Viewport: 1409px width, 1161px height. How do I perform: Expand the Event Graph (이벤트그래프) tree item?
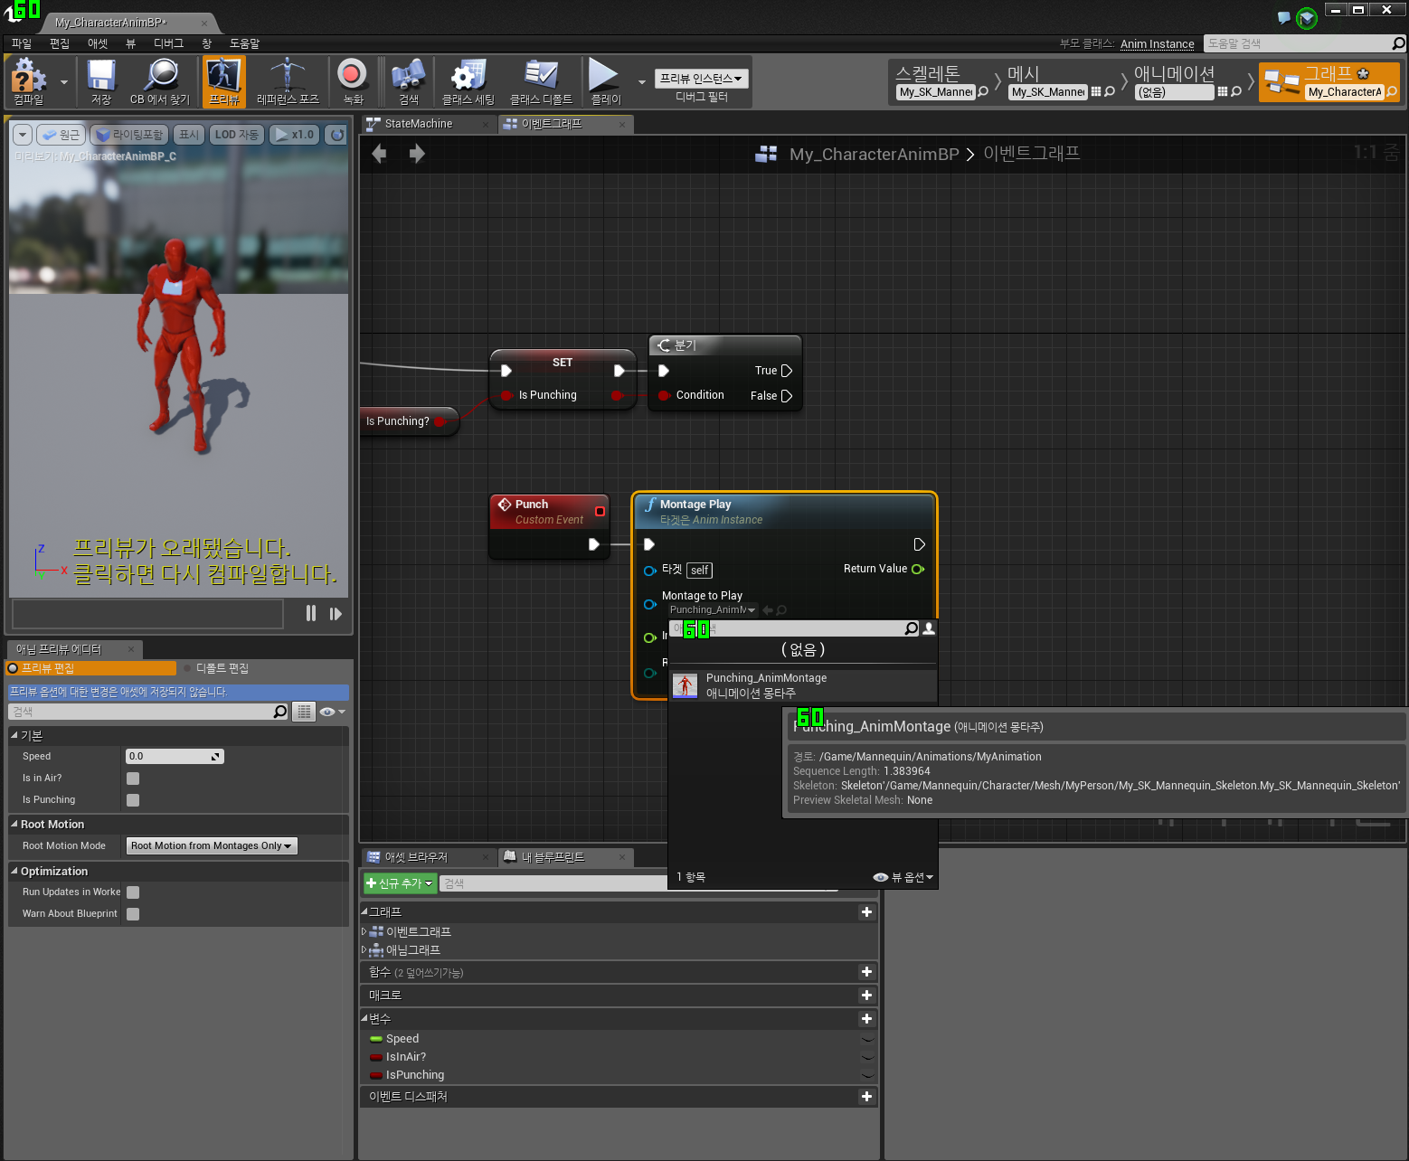tap(364, 931)
